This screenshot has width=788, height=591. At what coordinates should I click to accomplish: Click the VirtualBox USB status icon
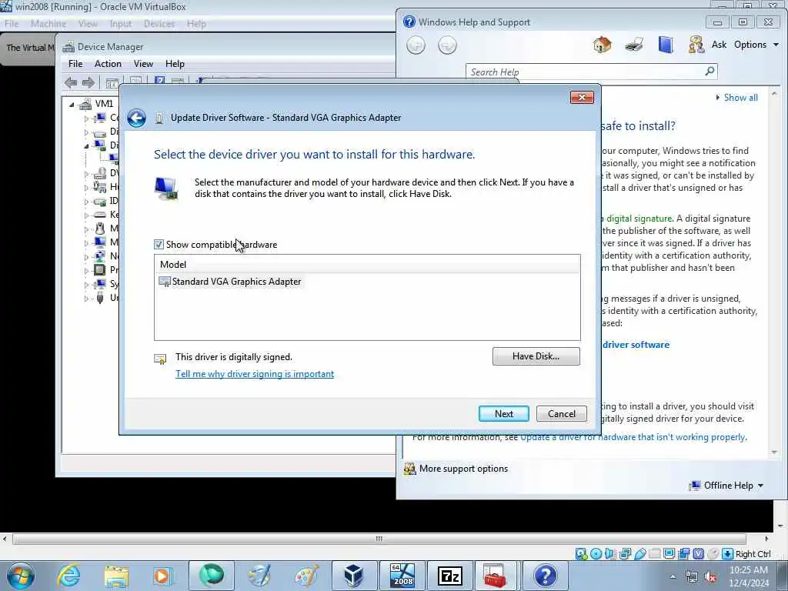tap(639, 554)
